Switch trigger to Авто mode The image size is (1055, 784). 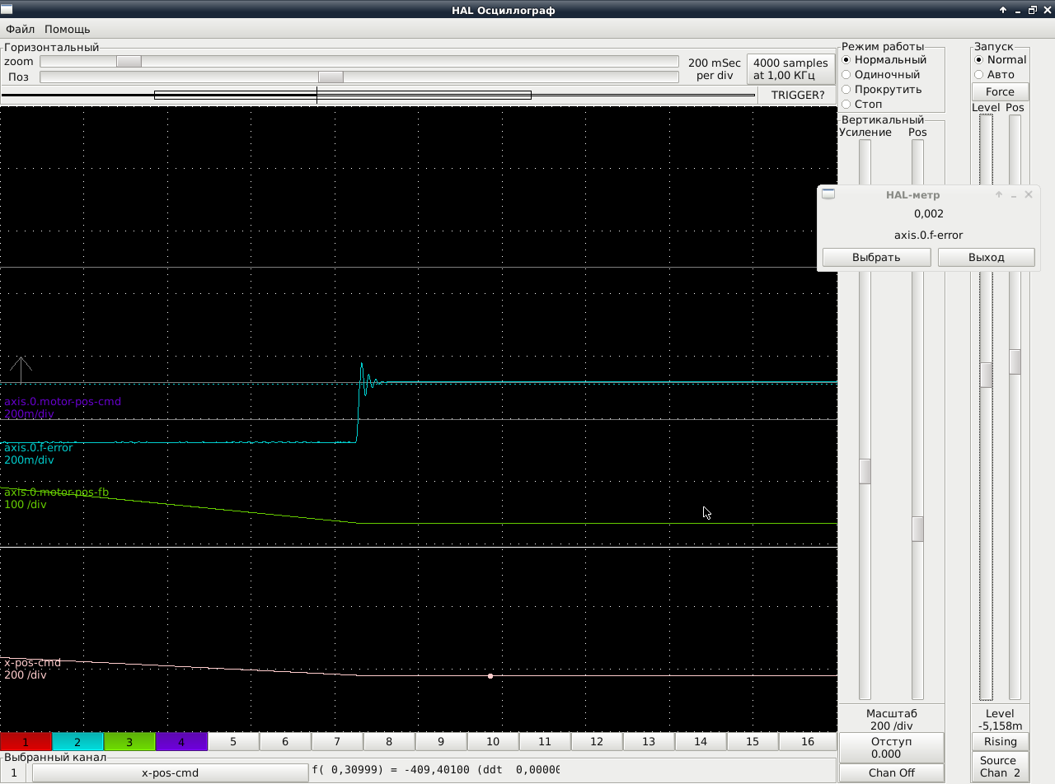click(994, 74)
